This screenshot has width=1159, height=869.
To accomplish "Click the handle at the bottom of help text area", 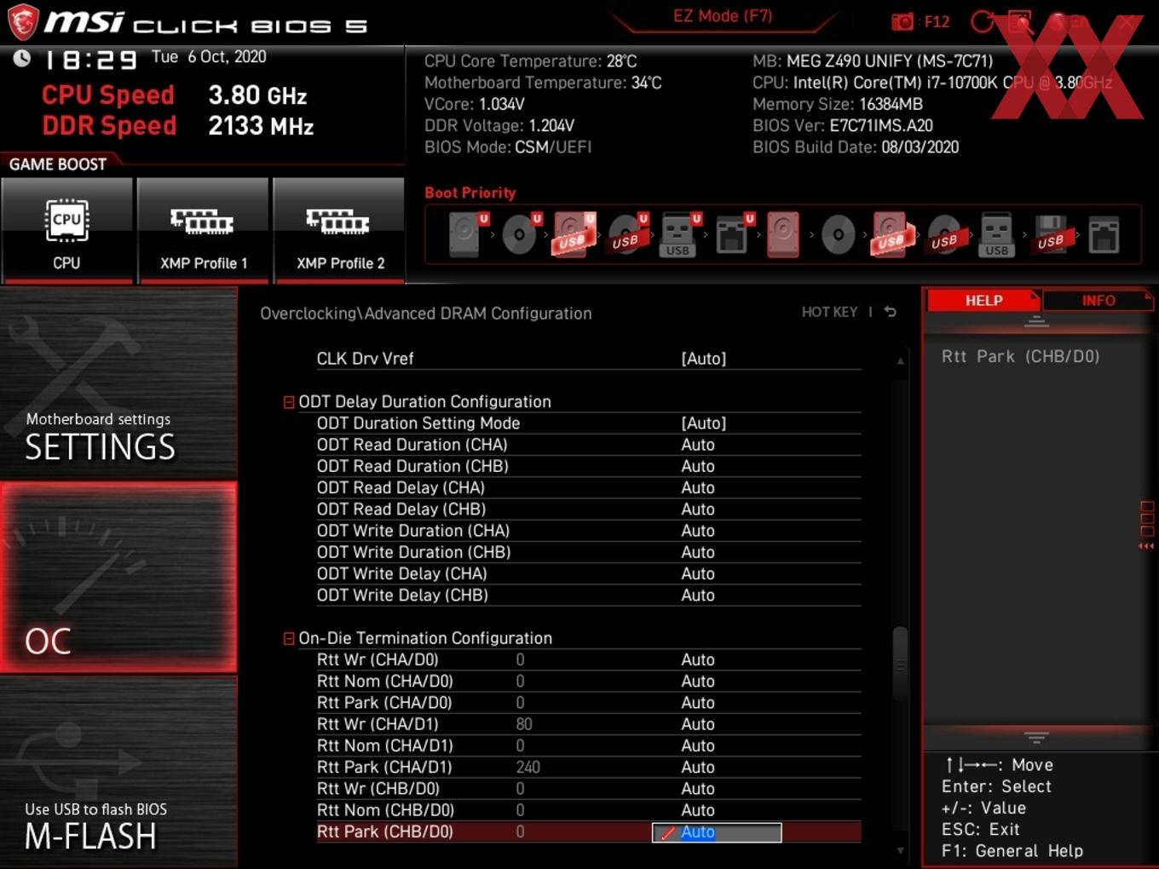I will (1036, 737).
